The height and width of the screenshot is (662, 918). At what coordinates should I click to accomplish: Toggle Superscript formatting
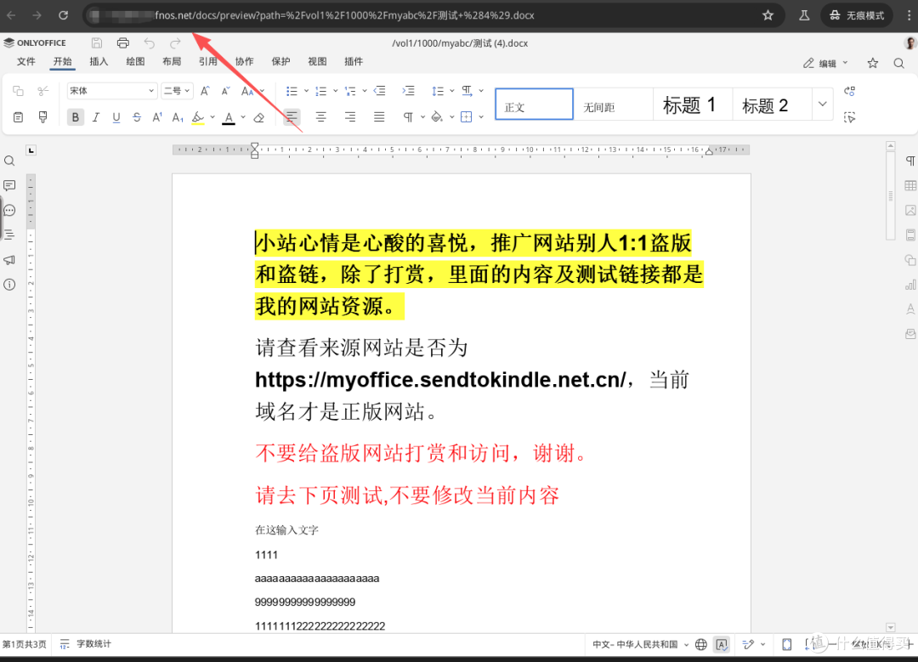157,117
